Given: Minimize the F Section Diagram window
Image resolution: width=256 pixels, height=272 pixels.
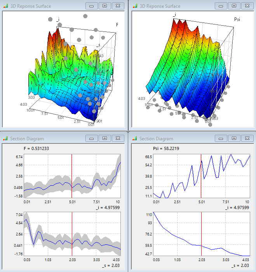Looking at the screenshot, I should (92, 138).
